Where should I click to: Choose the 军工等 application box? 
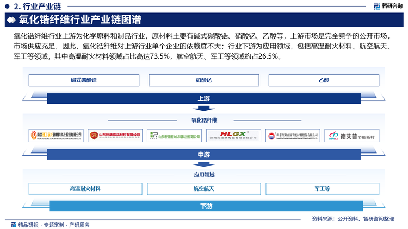pos(322,189)
